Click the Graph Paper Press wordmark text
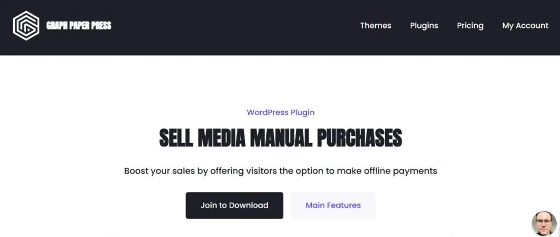 point(79,26)
